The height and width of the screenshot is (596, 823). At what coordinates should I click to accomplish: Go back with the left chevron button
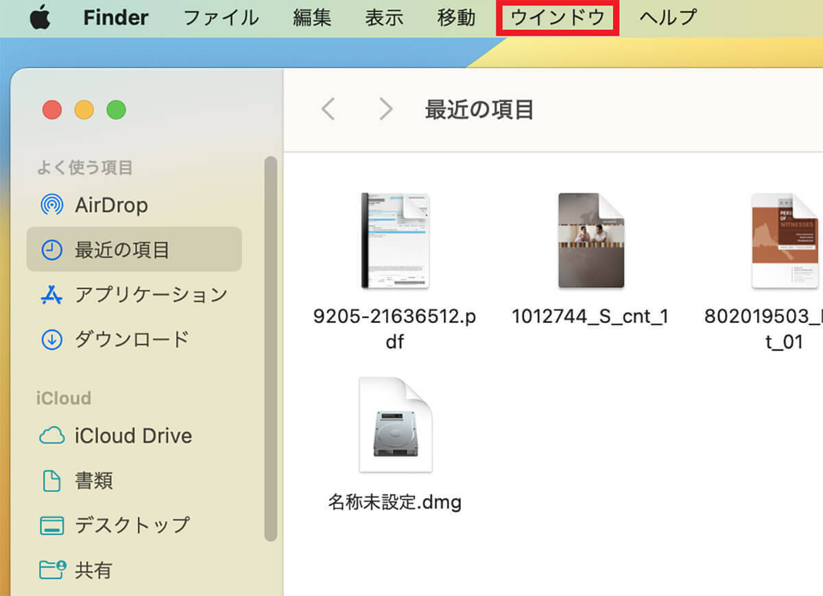(329, 109)
